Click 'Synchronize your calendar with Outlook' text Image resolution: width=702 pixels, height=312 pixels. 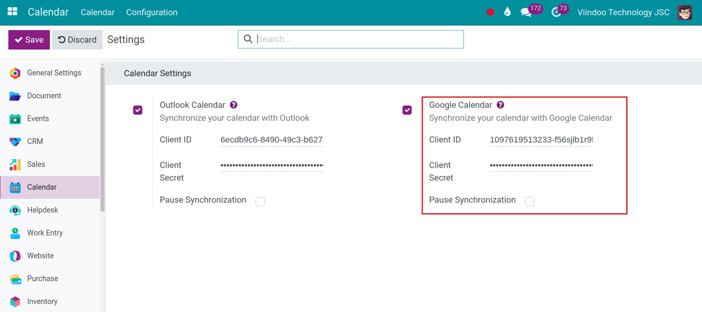234,118
